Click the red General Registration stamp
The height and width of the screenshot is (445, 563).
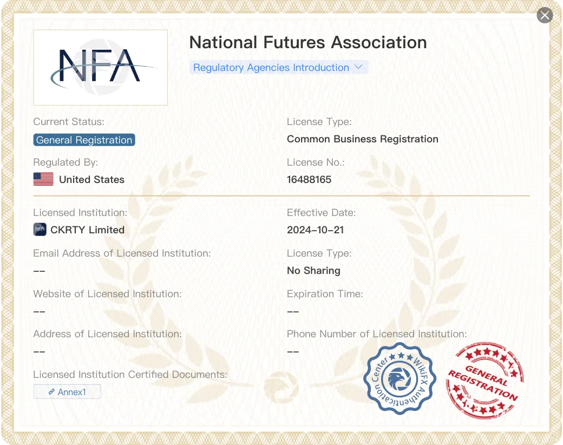pyautogui.click(x=485, y=380)
